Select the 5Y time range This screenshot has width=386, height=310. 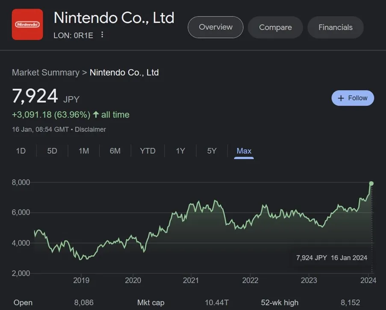pos(212,151)
